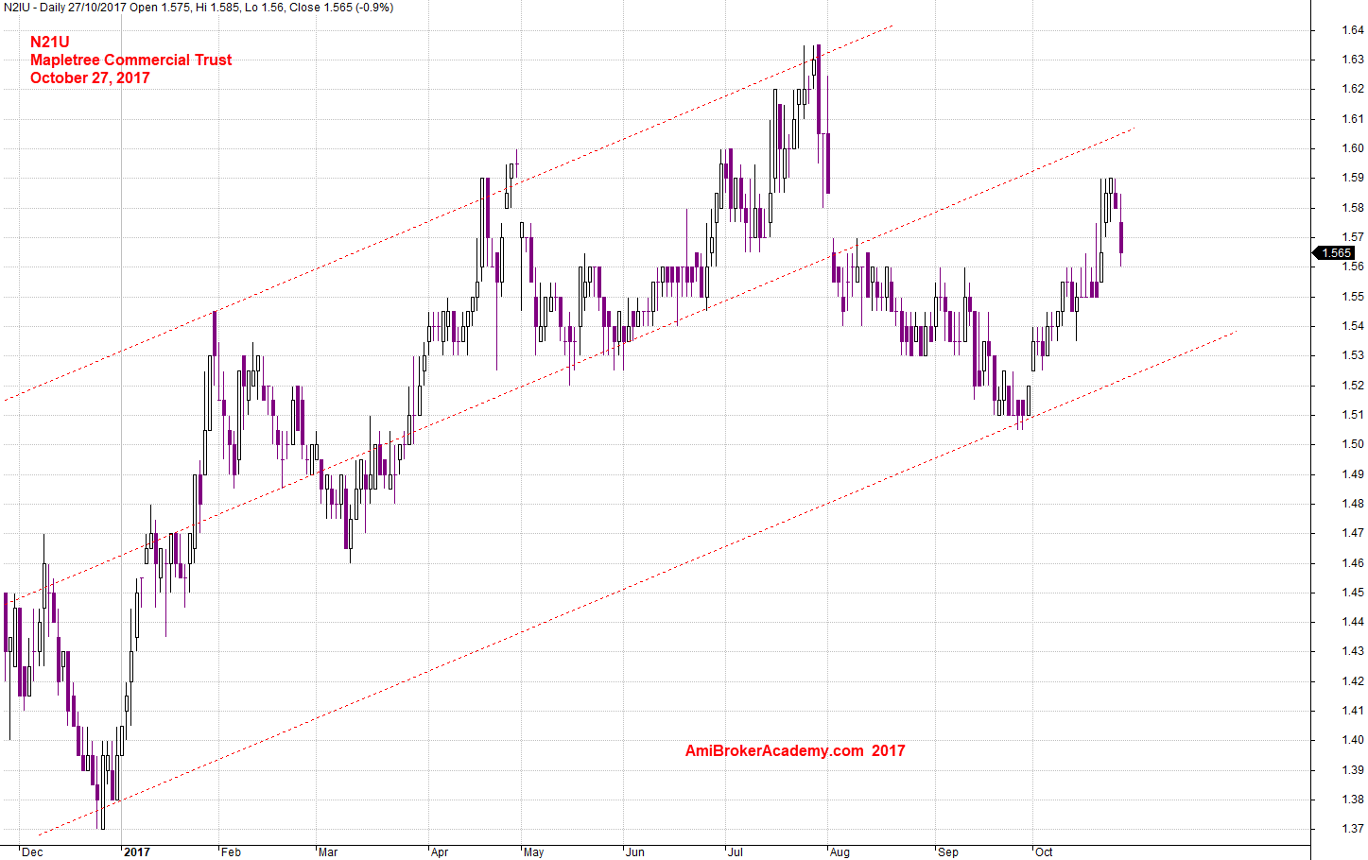
Task: Click the Dec label on time axis
Action: pos(32,852)
